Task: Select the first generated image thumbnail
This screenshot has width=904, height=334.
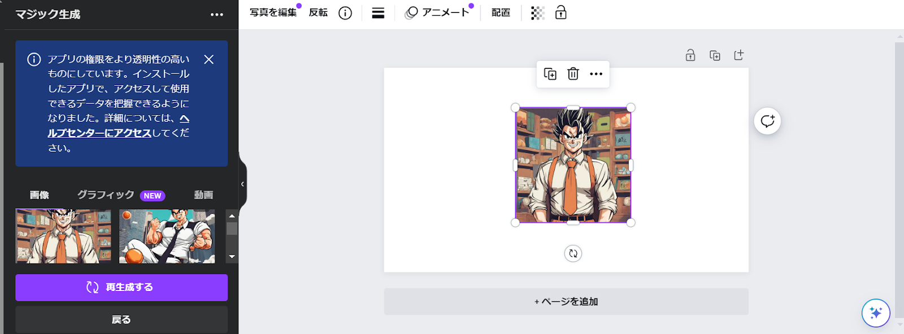Action: (63, 236)
